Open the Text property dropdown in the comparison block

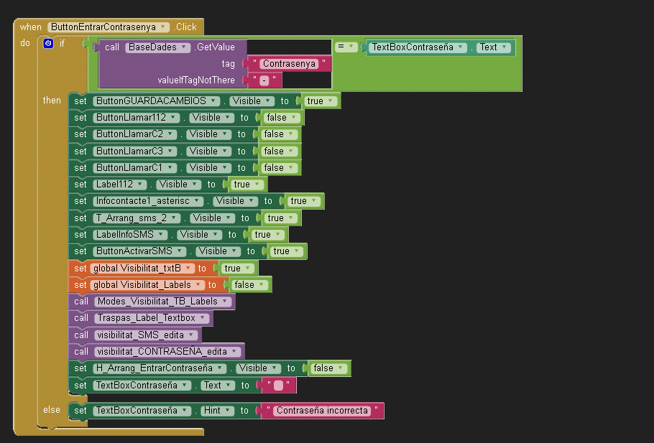click(505, 47)
